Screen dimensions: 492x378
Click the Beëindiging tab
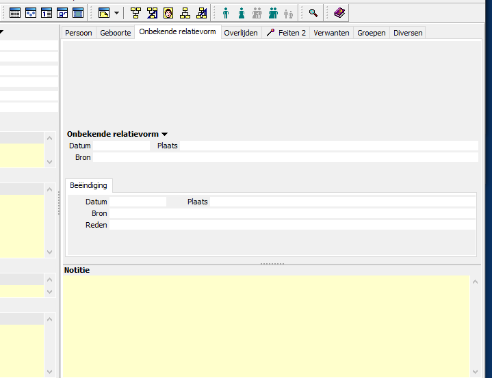pyautogui.click(x=89, y=185)
